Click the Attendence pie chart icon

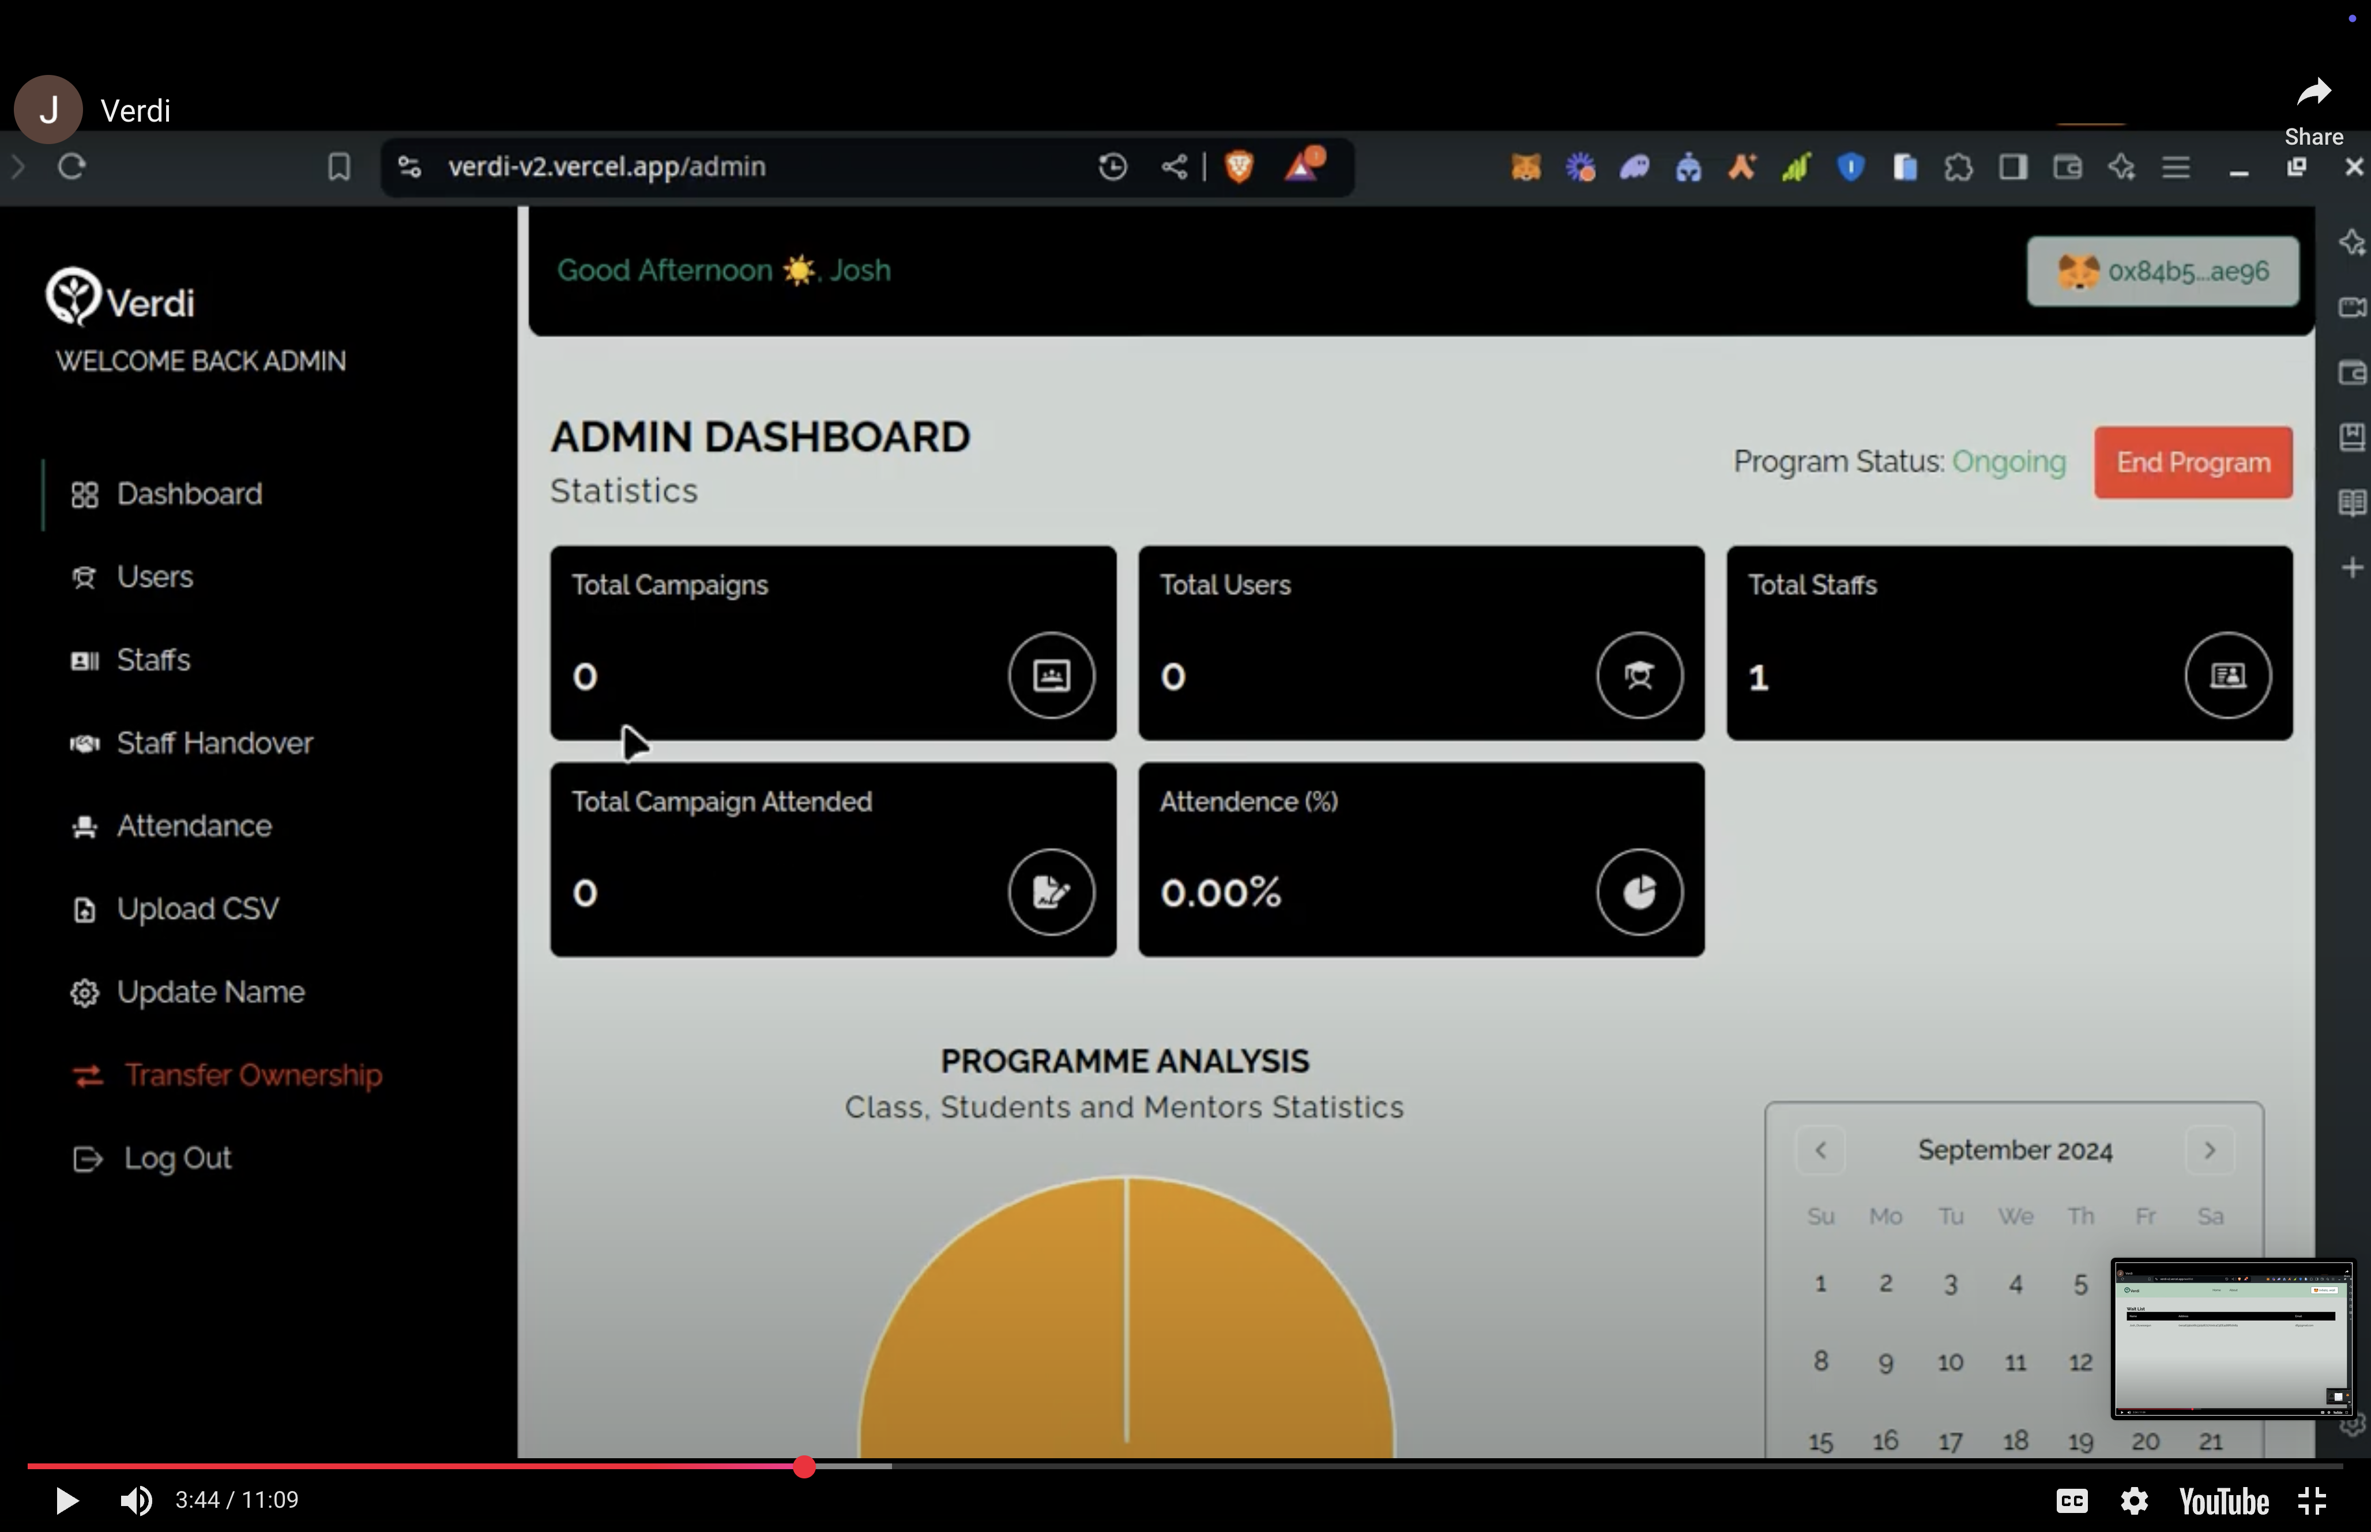pyautogui.click(x=1639, y=891)
